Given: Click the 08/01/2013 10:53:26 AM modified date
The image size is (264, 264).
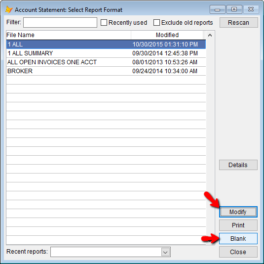Looking at the screenshot, I should coord(165,62).
